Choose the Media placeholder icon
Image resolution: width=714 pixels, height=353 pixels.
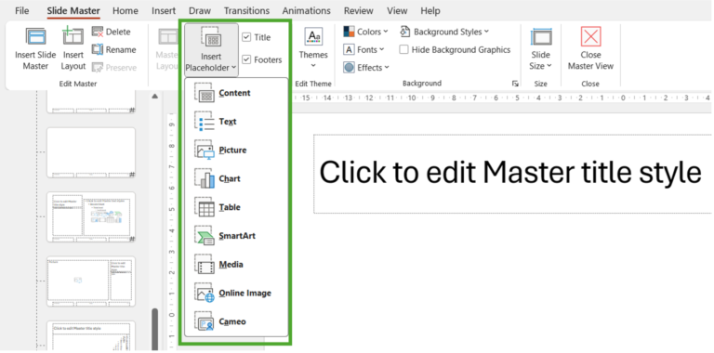click(204, 265)
